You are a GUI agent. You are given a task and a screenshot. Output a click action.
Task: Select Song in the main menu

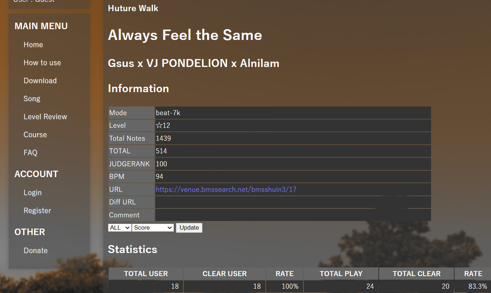click(x=32, y=99)
